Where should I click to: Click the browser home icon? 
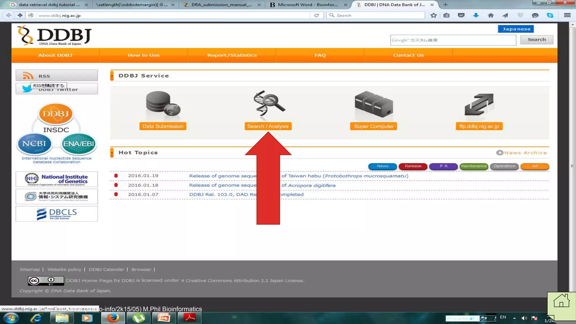(x=490, y=15)
